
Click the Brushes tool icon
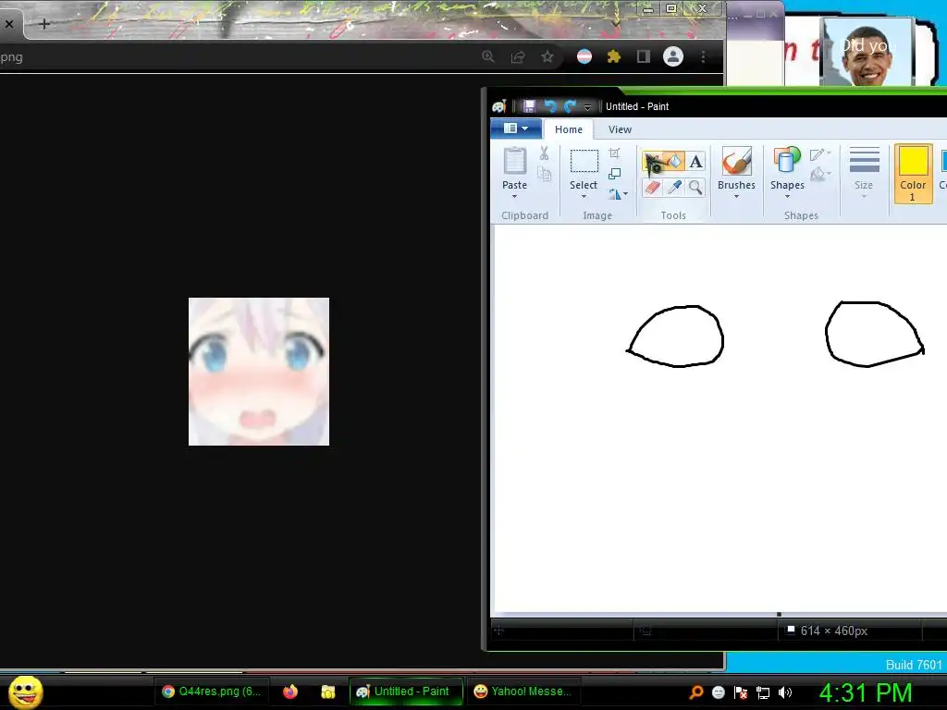pos(736,161)
